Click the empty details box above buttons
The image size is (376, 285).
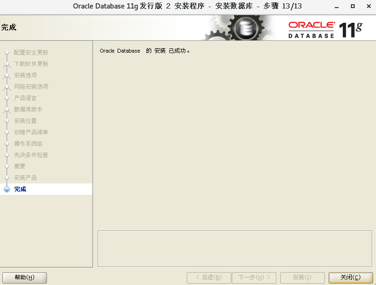[x=235, y=248]
